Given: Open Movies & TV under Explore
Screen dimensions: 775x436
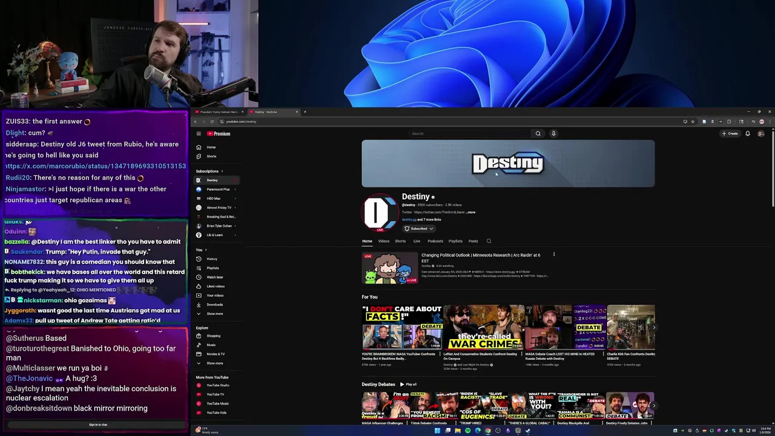Looking at the screenshot, I should coord(216,354).
